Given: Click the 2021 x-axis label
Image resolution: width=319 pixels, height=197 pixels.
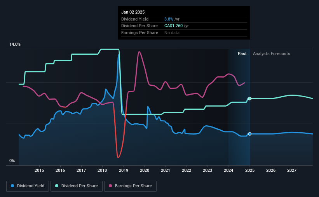Looking at the screenshot, I should (166, 170).
